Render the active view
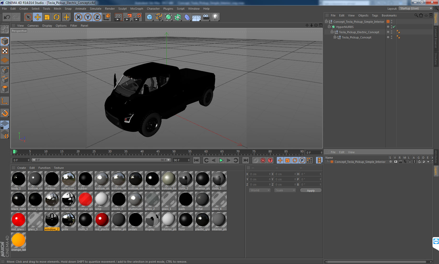Screen dimensions: 439x264 (118, 17)
